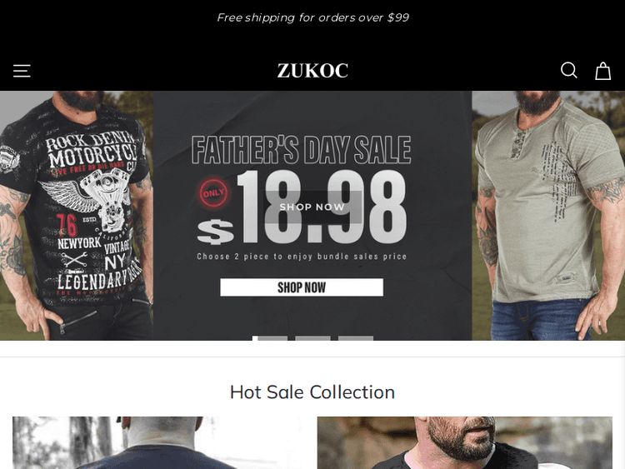Select the first carousel slide indicator
The width and height of the screenshot is (625, 469).
coord(269,338)
